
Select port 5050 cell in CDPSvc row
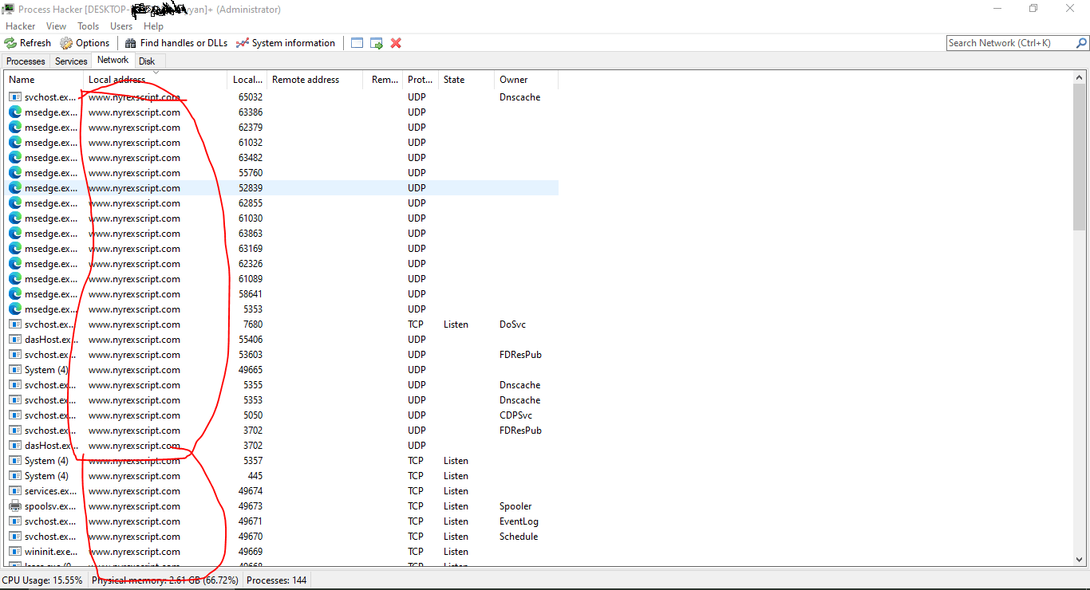pyautogui.click(x=253, y=415)
